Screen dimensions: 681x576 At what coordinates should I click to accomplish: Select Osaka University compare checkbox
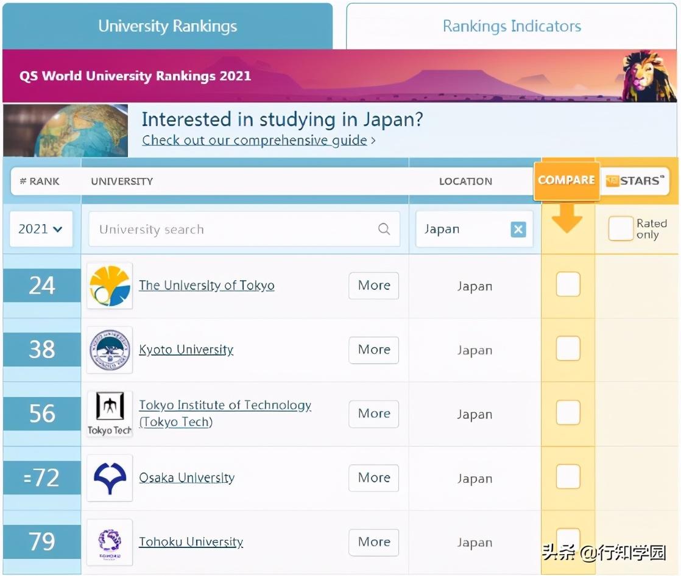tap(568, 477)
